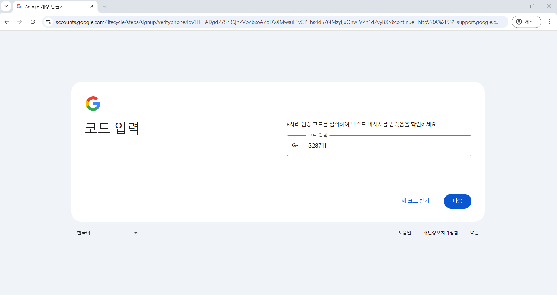The height and width of the screenshot is (295, 557).
Task: Click the browser address bar URL
Action: (x=262, y=22)
